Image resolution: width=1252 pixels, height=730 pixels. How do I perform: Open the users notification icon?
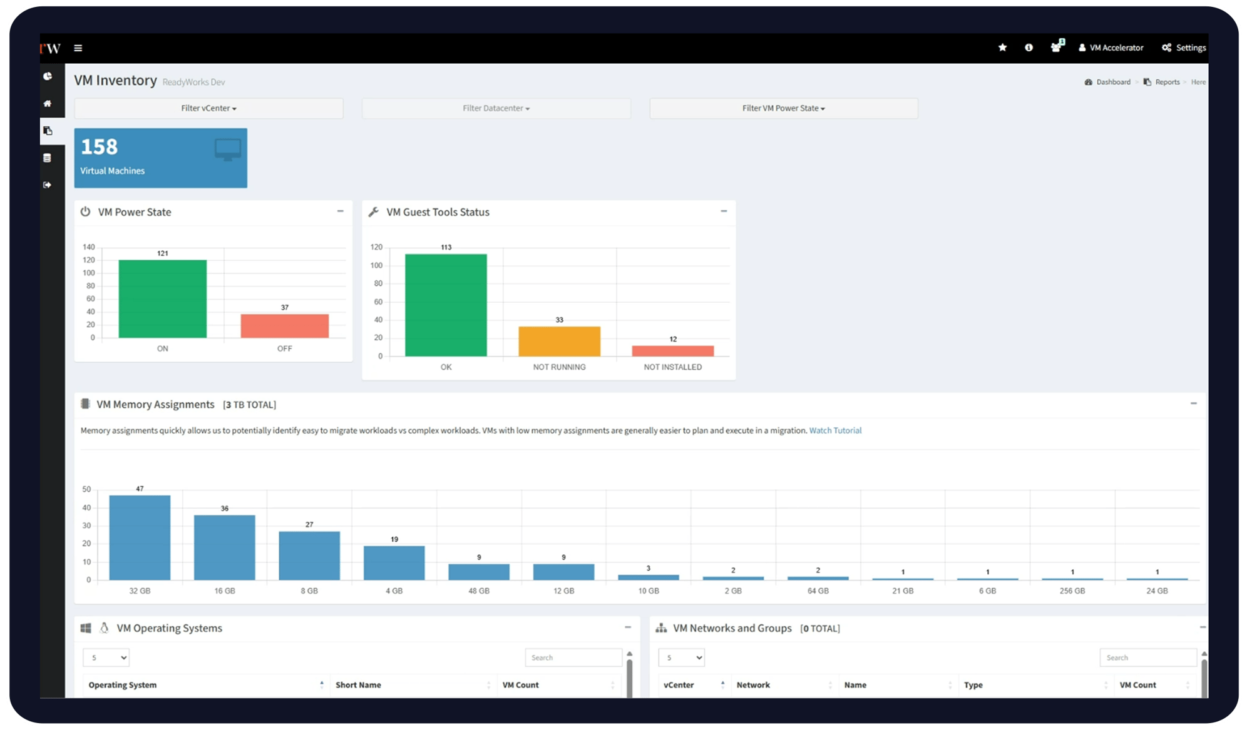tap(1056, 48)
